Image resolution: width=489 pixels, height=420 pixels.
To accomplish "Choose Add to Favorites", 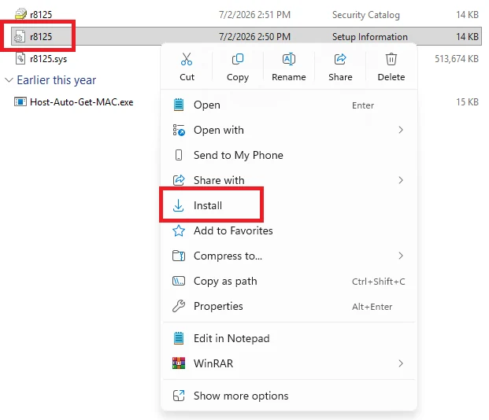I will pyautogui.click(x=289, y=230).
